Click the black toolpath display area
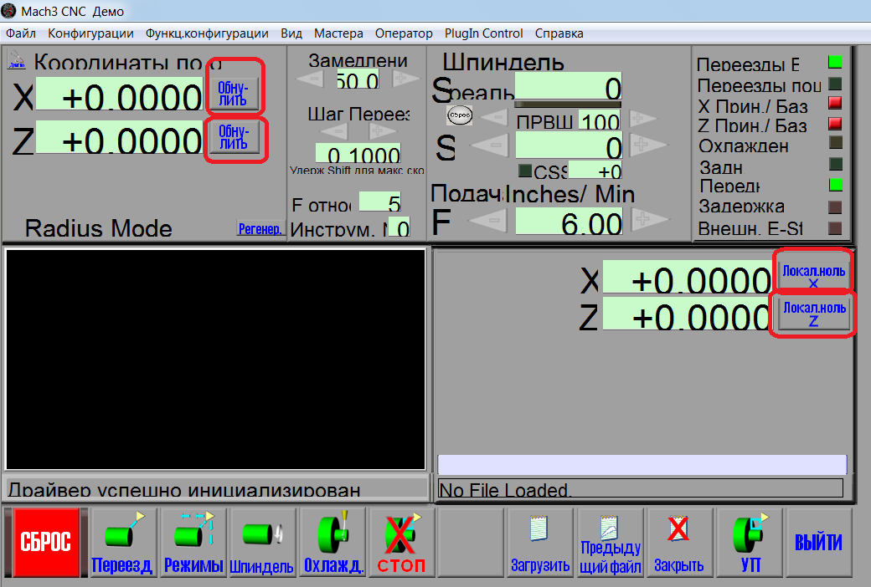Viewport: 871px width, 587px height. (x=215, y=360)
